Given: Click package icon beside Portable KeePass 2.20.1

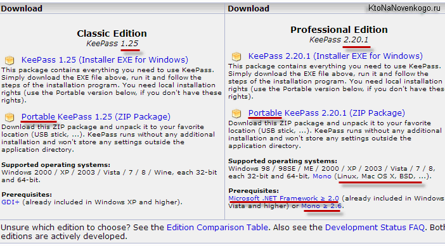Looking at the screenshot, I should coord(236,113).
